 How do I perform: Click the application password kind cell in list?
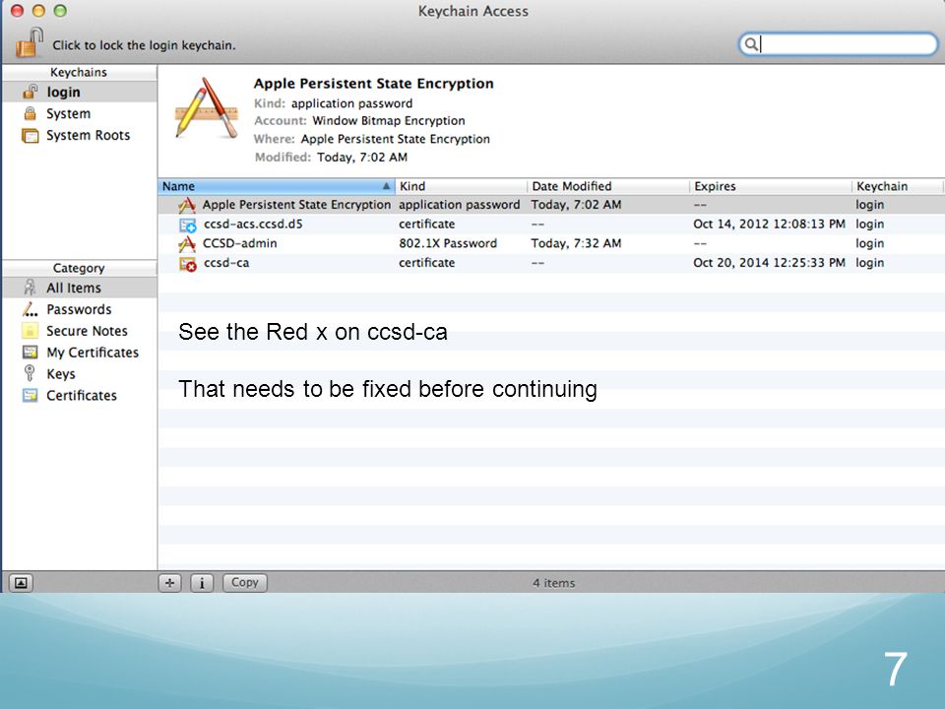[460, 205]
